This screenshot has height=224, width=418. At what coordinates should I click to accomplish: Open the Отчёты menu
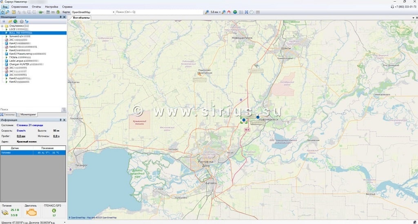coord(36,7)
